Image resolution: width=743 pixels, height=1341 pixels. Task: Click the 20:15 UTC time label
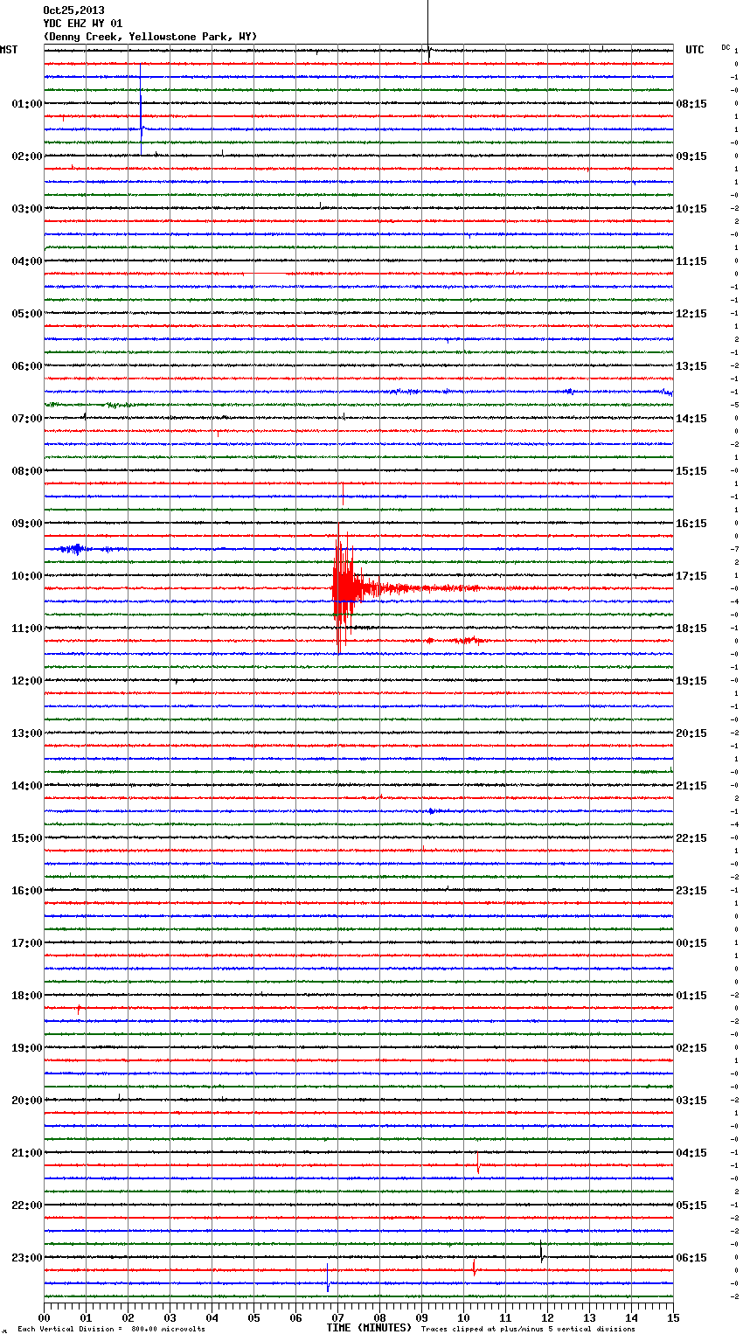[x=691, y=733]
